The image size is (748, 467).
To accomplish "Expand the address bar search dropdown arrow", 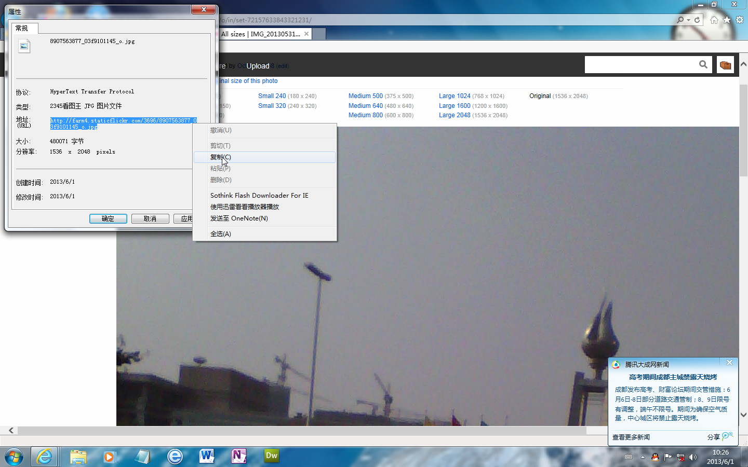I will 688,20.
